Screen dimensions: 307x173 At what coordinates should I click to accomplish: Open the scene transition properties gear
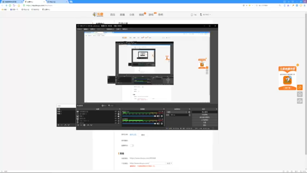point(189,112)
